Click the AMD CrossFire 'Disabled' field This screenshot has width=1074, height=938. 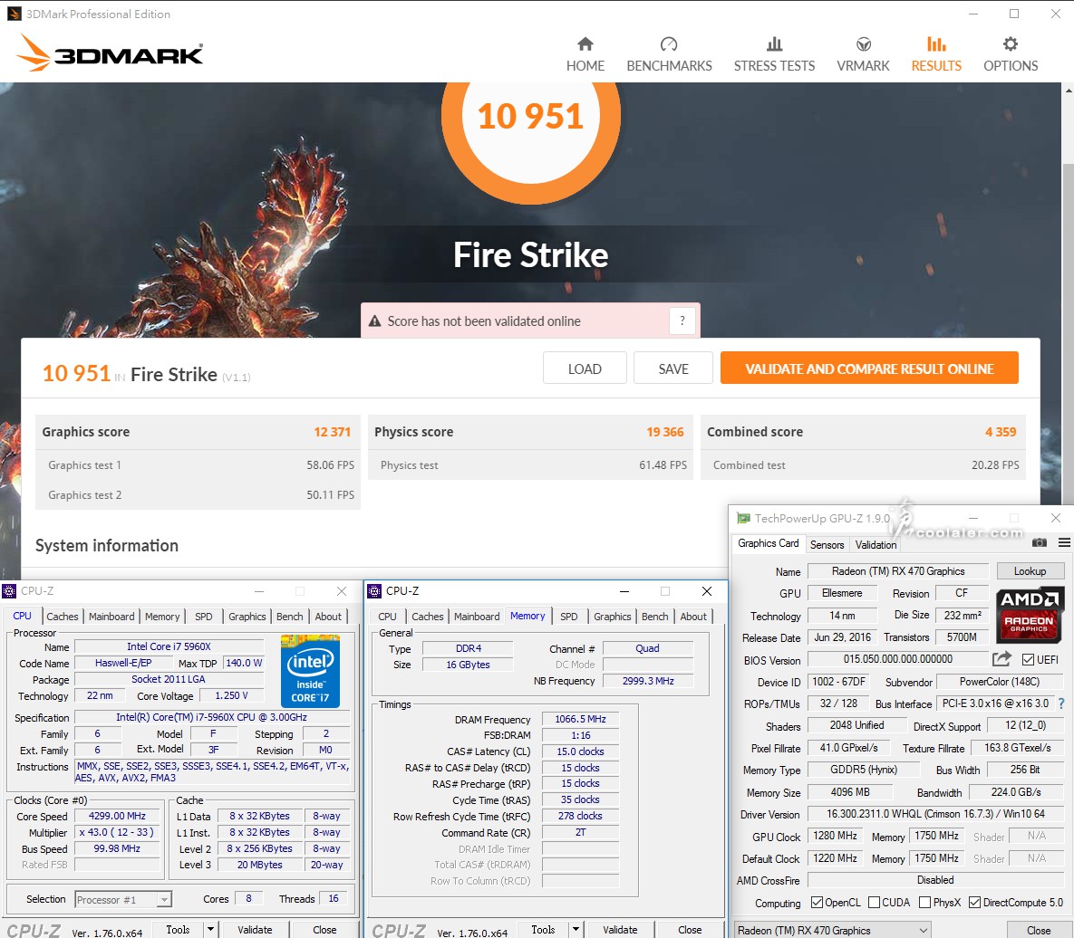tap(935, 880)
